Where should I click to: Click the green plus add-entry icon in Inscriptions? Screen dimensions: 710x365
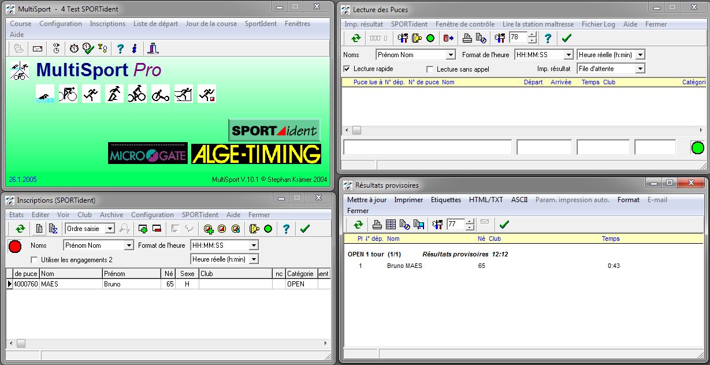pyautogui.click(x=143, y=229)
